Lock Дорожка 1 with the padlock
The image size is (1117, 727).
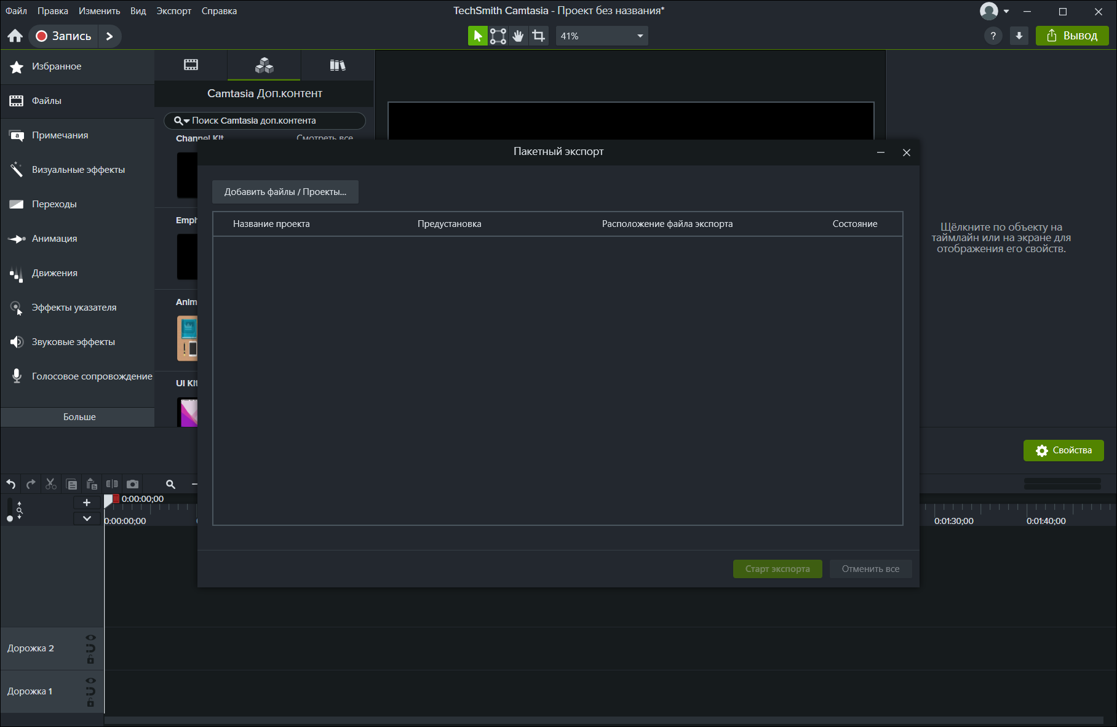pos(90,703)
